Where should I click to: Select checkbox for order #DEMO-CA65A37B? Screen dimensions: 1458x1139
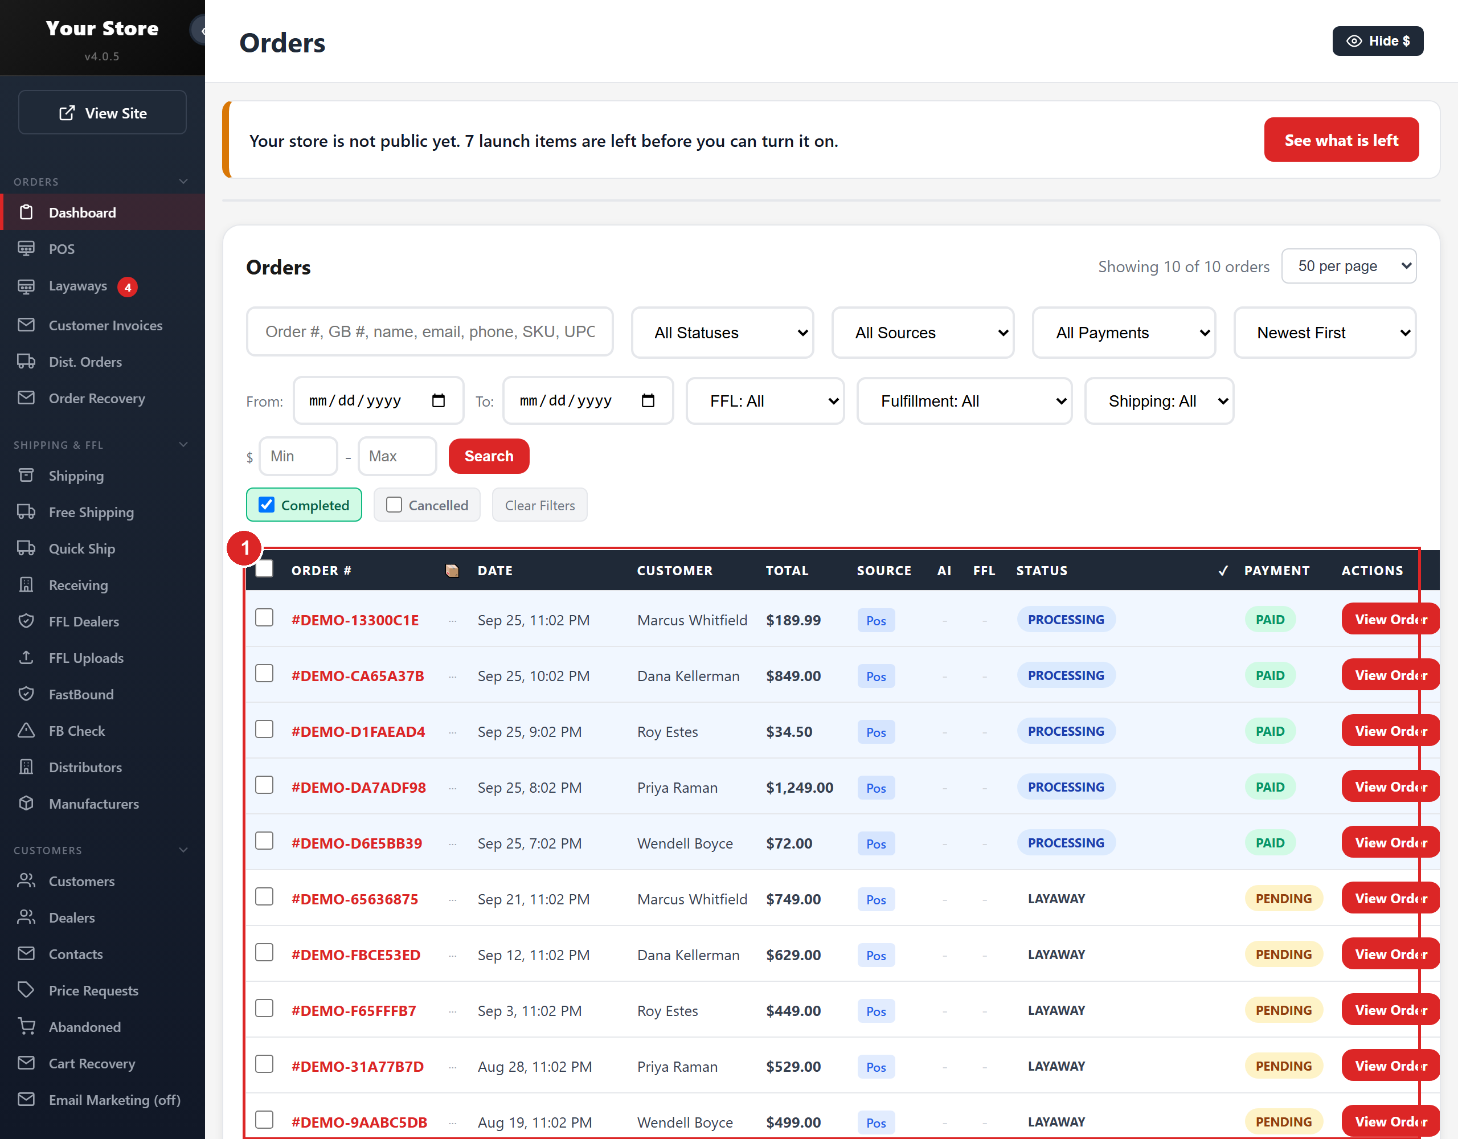[x=264, y=674]
